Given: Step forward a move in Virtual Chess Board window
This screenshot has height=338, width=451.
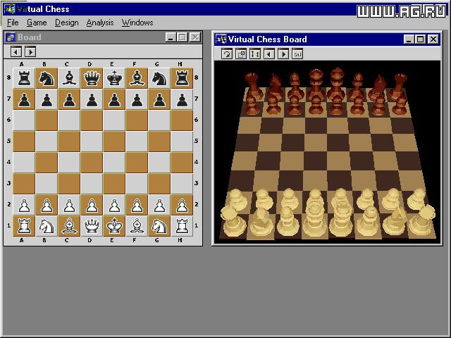Looking at the screenshot, I should [x=283, y=54].
